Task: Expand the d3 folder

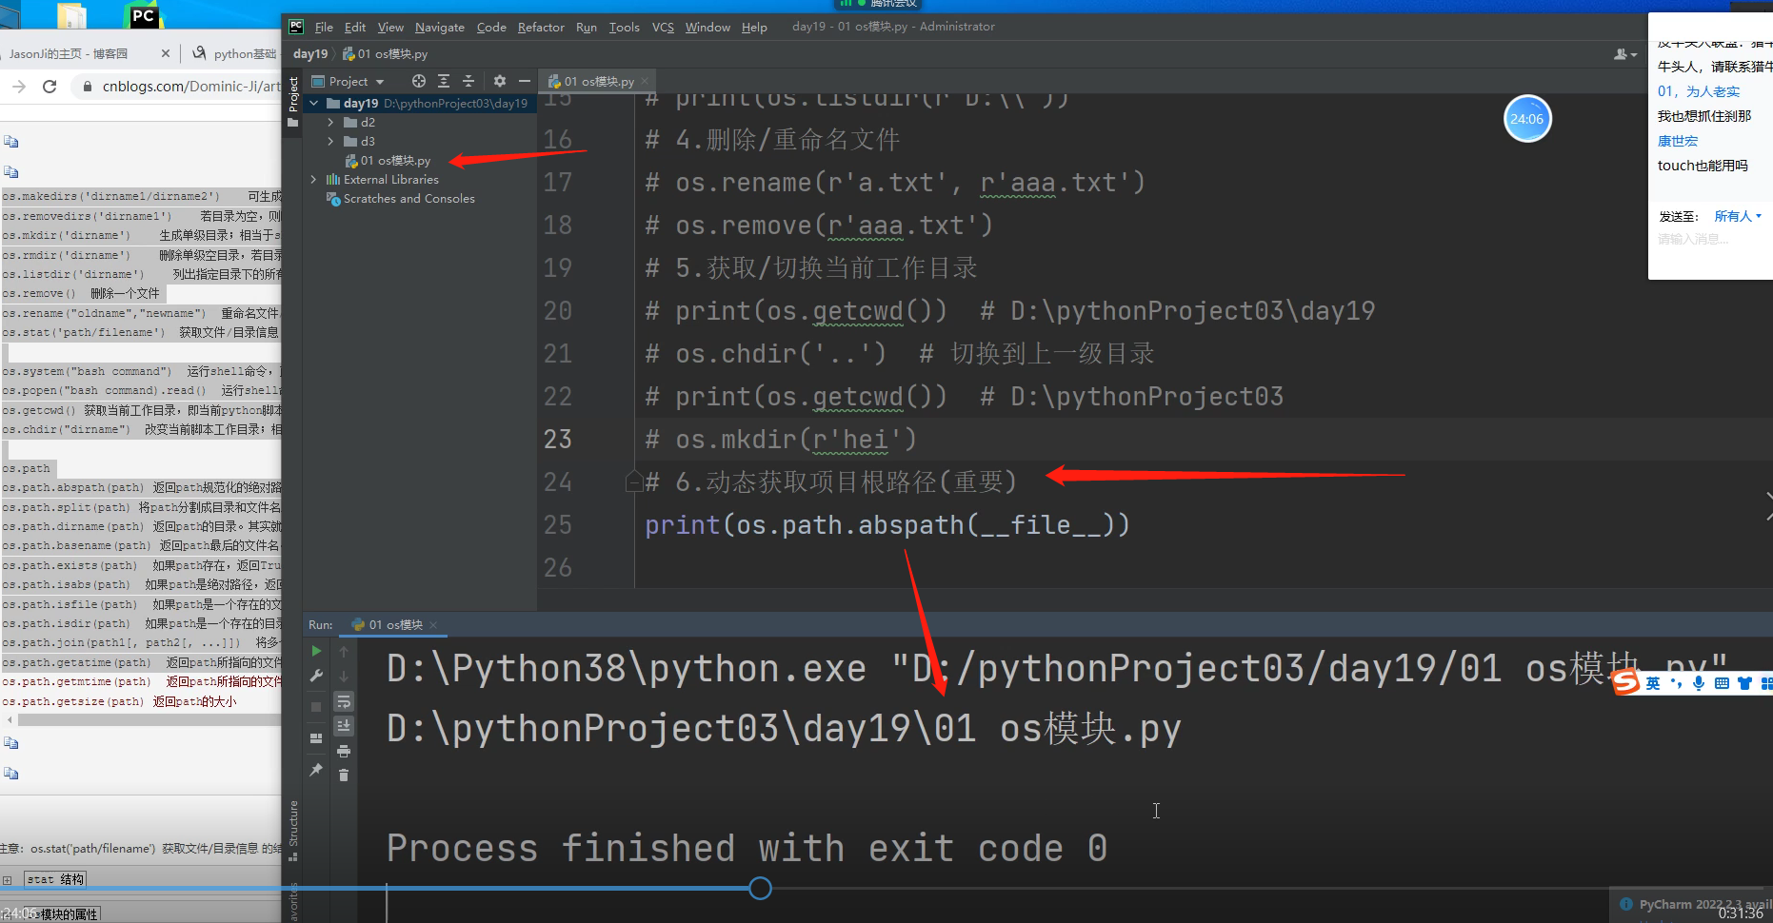Action: [330, 142]
